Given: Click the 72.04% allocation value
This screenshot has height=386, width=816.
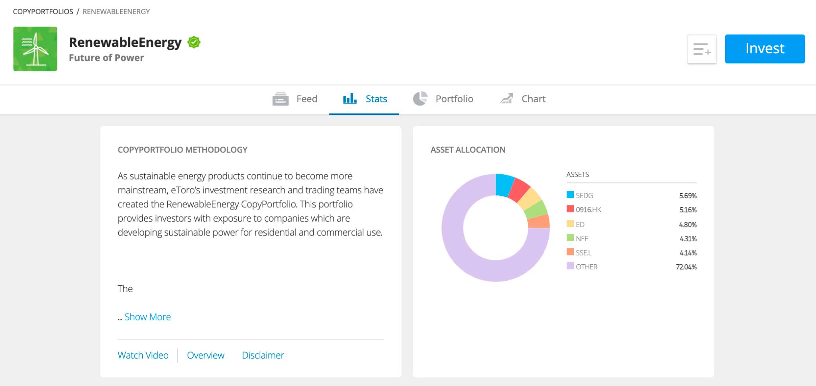Looking at the screenshot, I should tap(686, 267).
